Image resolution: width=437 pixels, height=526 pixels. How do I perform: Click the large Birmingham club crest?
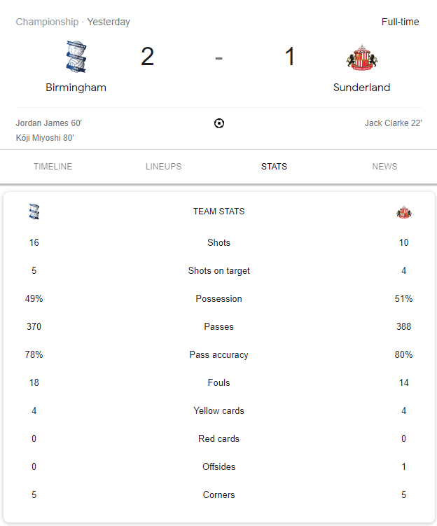[x=76, y=57]
